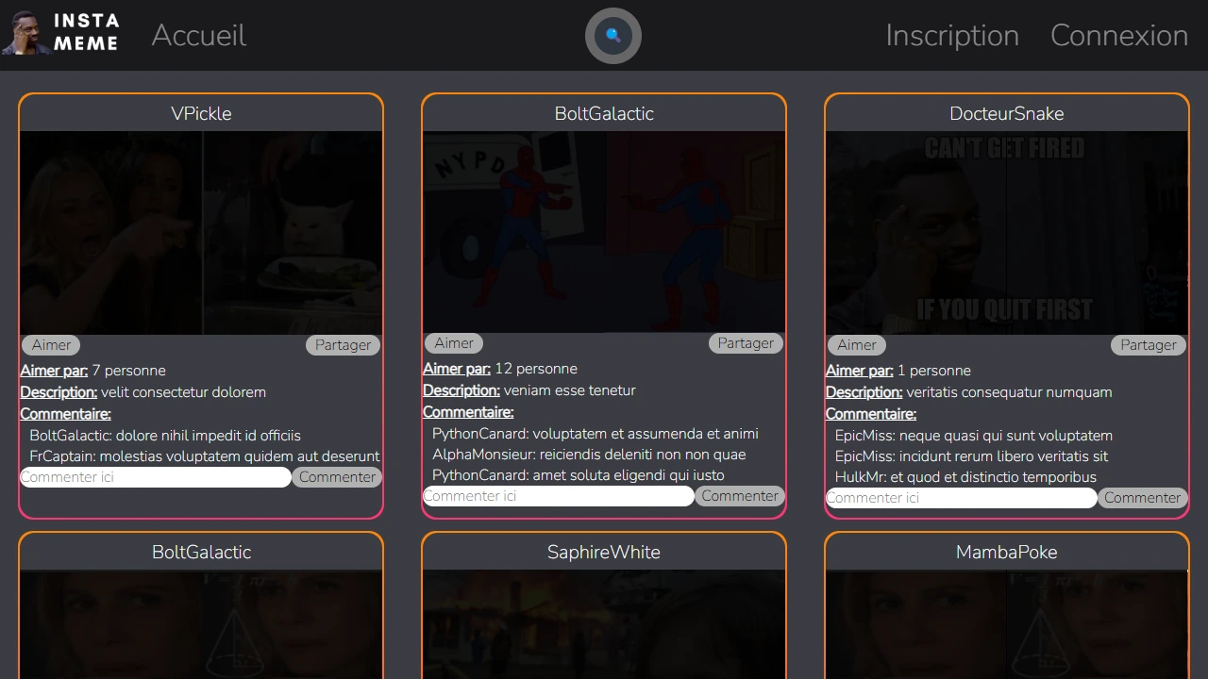
Task: Open VPickle's woman yelling at cat meme
Action: click(201, 233)
